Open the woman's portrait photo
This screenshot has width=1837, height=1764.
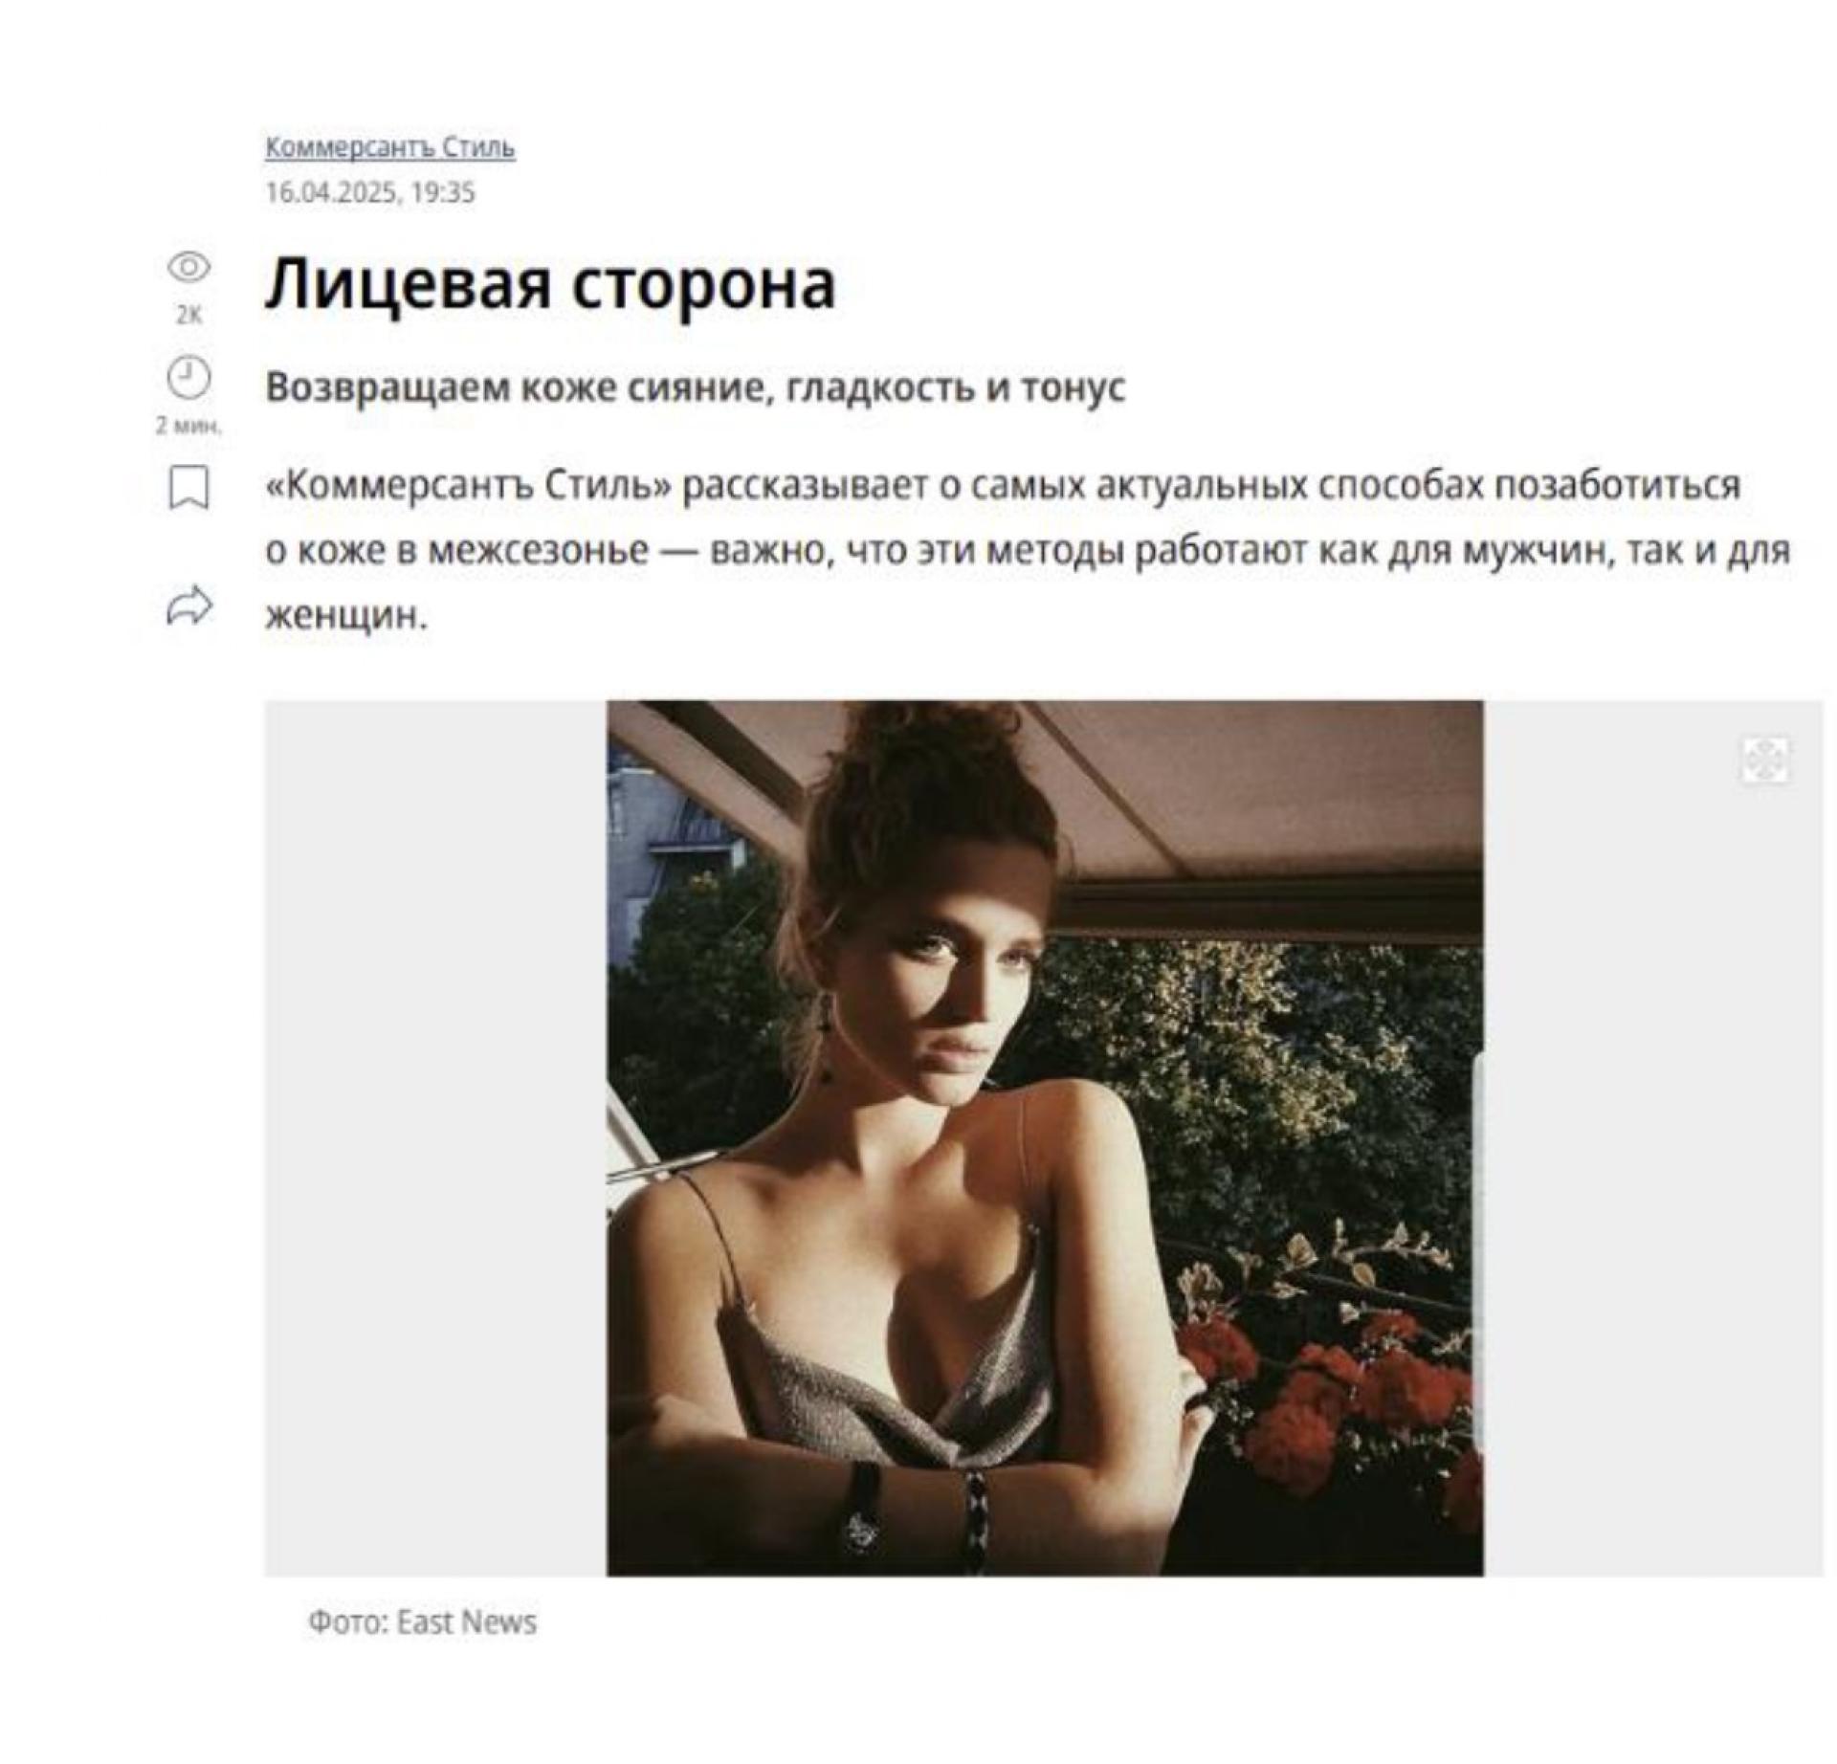(x=1045, y=1138)
